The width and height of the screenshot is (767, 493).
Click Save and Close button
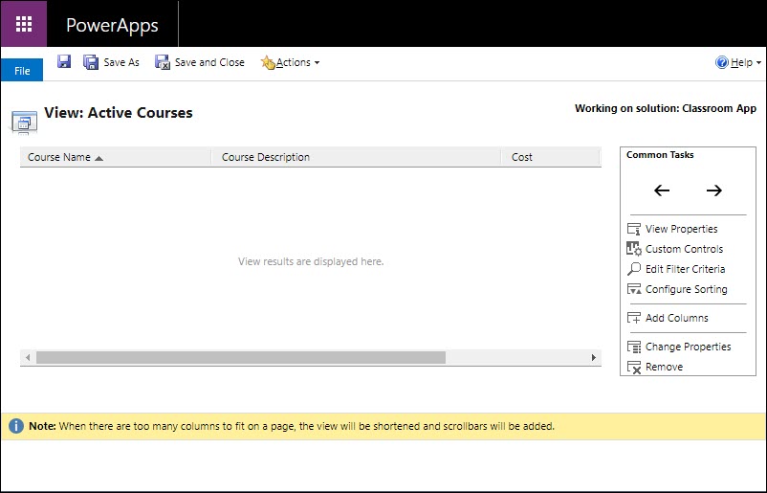coord(201,62)
